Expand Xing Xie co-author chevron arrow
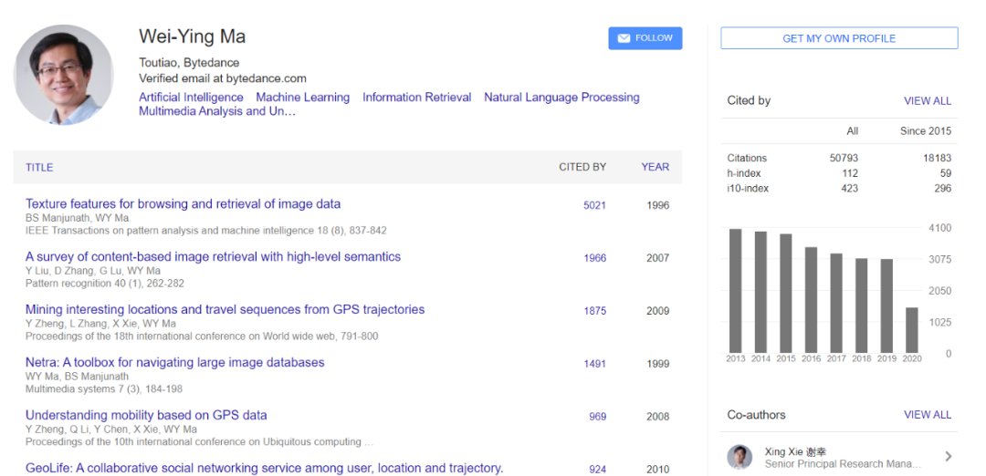 pyautogui.click(x=949, y=456)
